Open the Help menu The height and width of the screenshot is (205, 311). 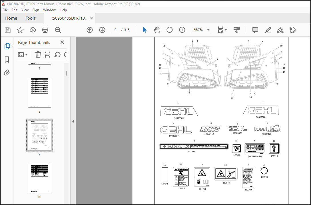pos(63,10)
